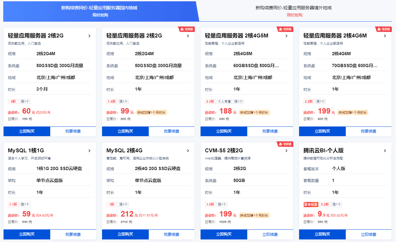Open the MySQL 1核1G title
Screen dimensions: 396x242
(26, 150)
